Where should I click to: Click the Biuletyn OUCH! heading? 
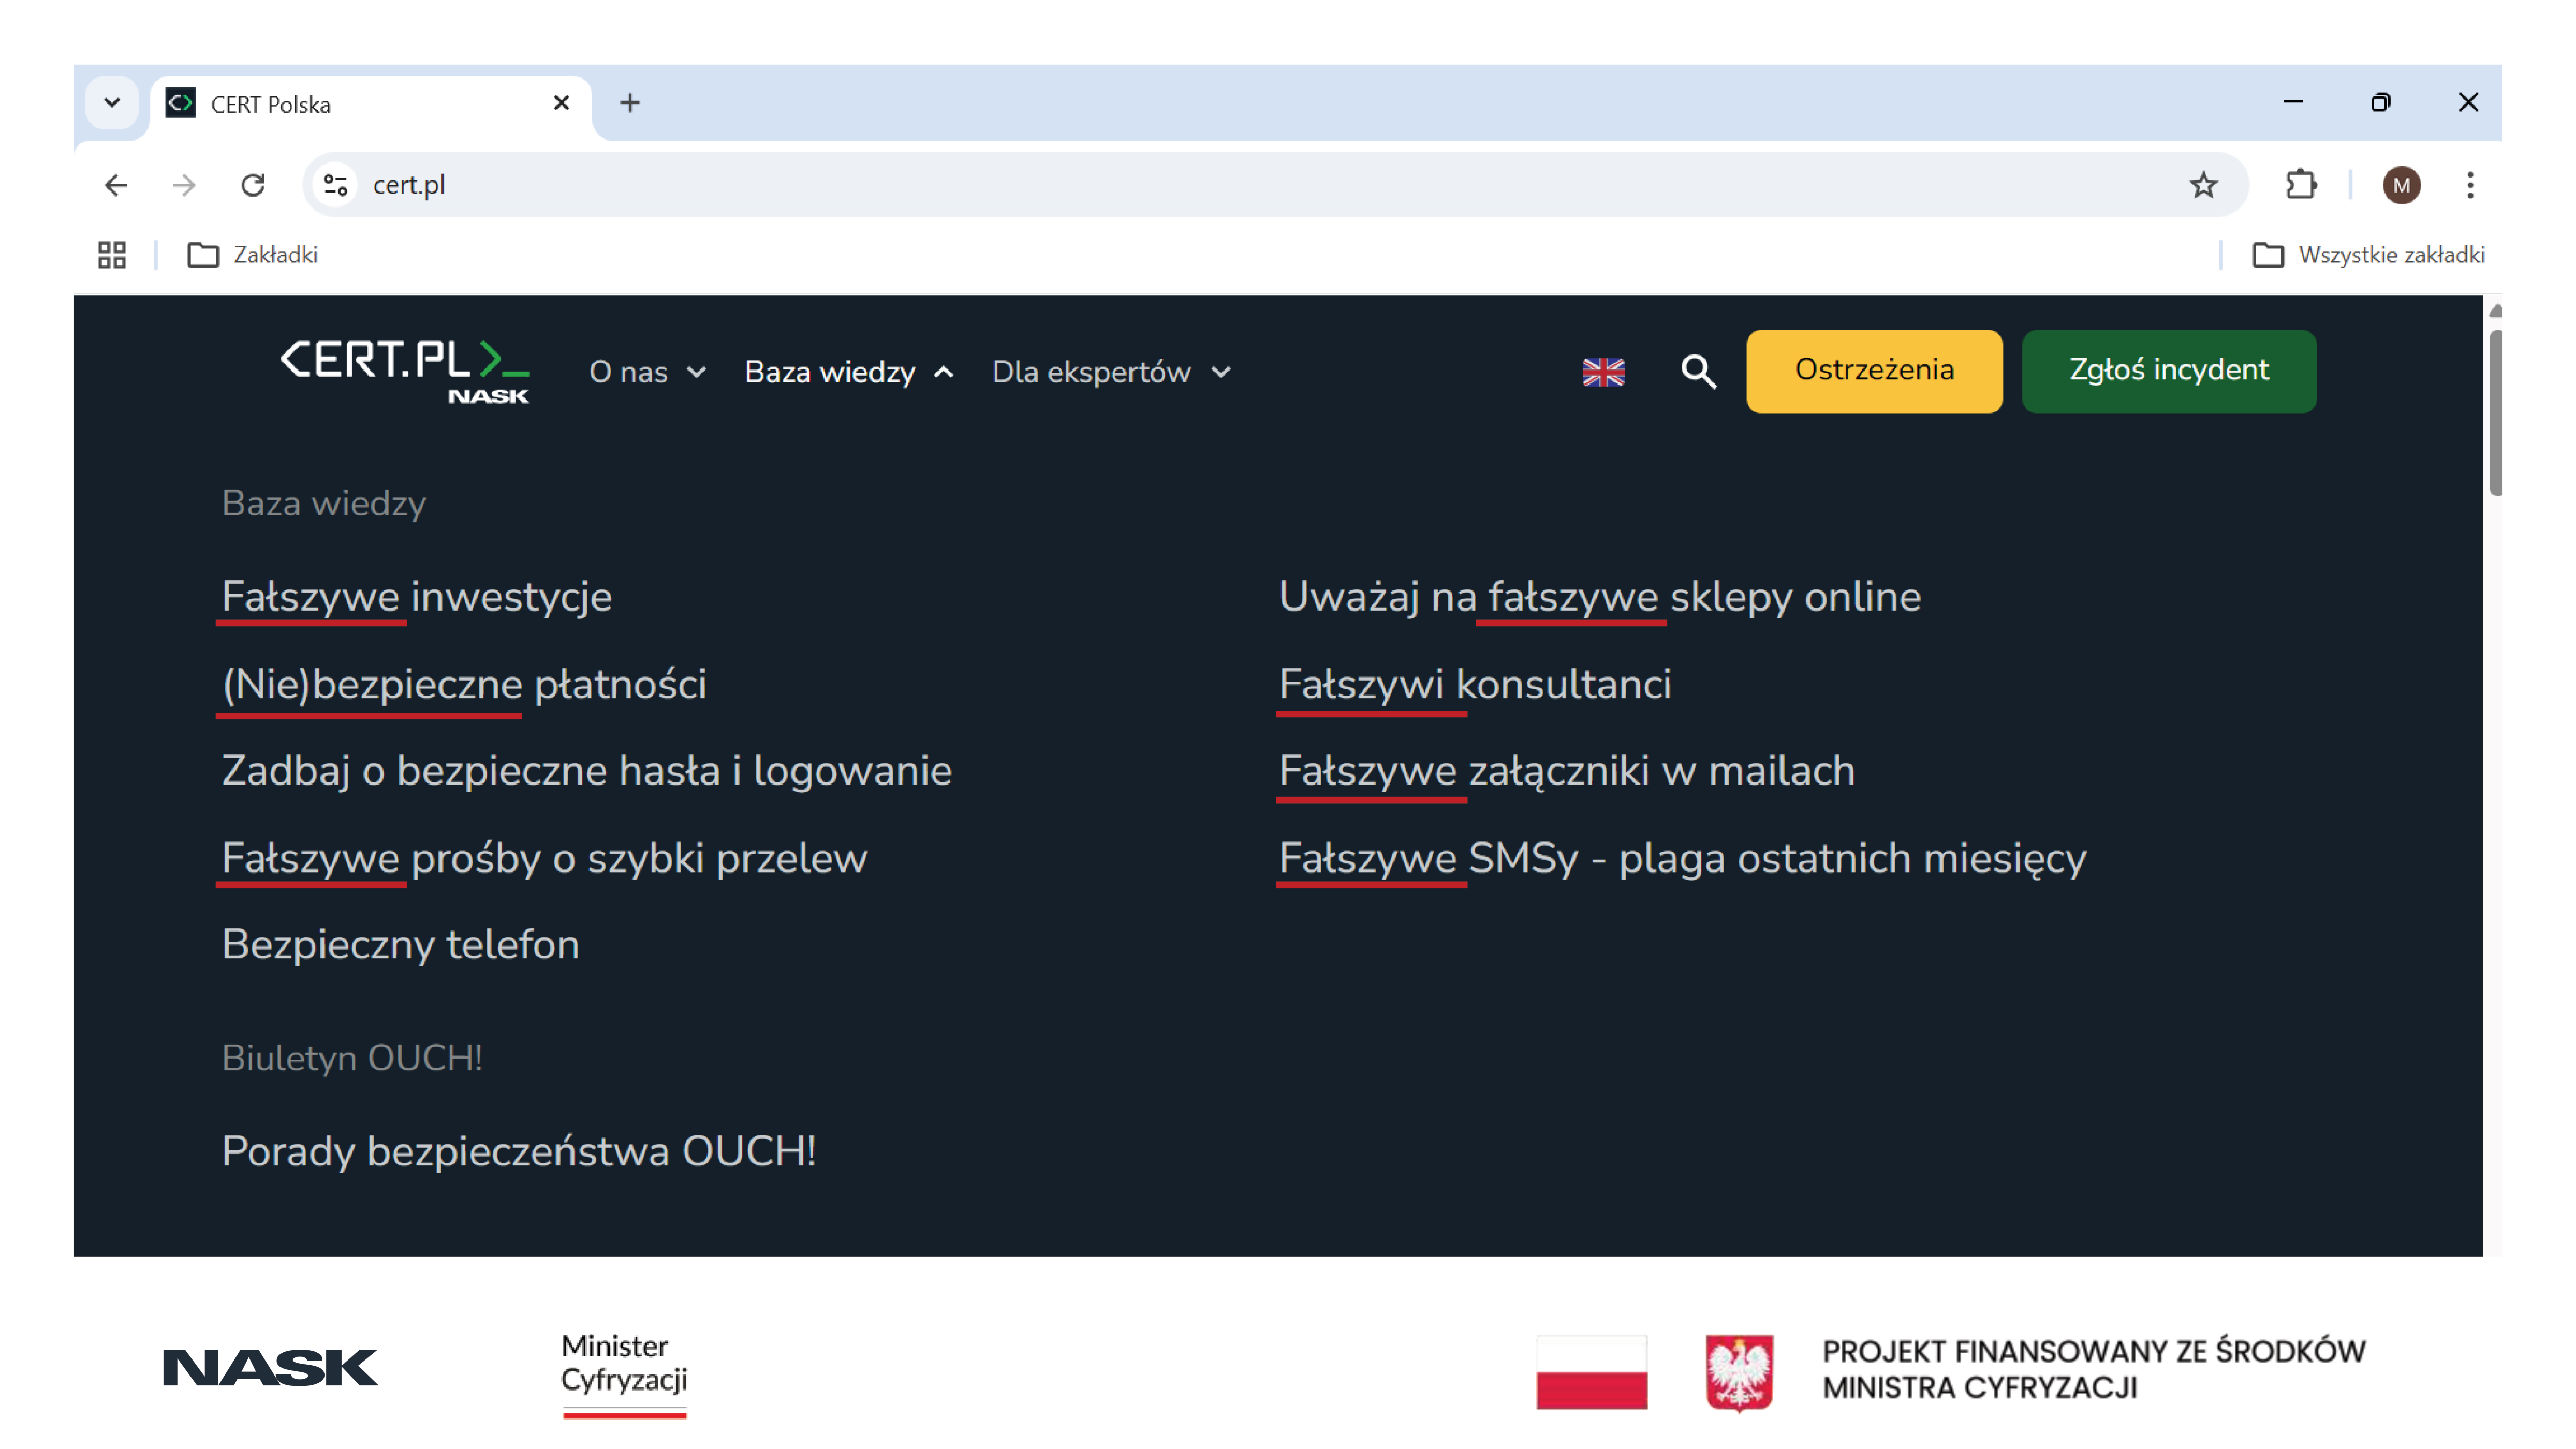coord(352,1058)
